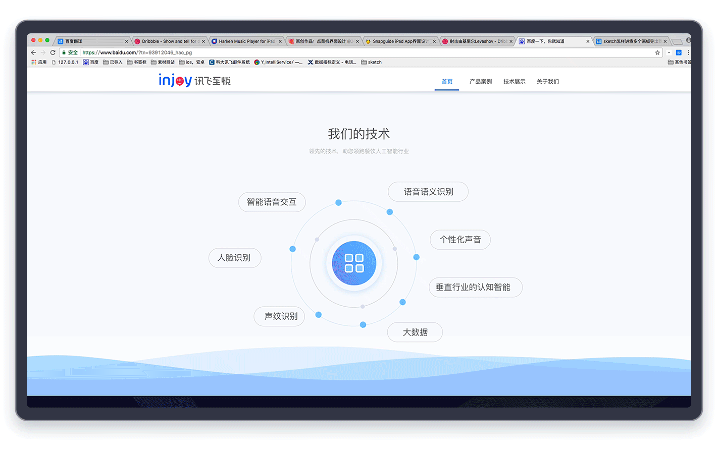This screenshot has height=456, width=718.
Task: Select the 关于我们 nav item
Action: 548,81
